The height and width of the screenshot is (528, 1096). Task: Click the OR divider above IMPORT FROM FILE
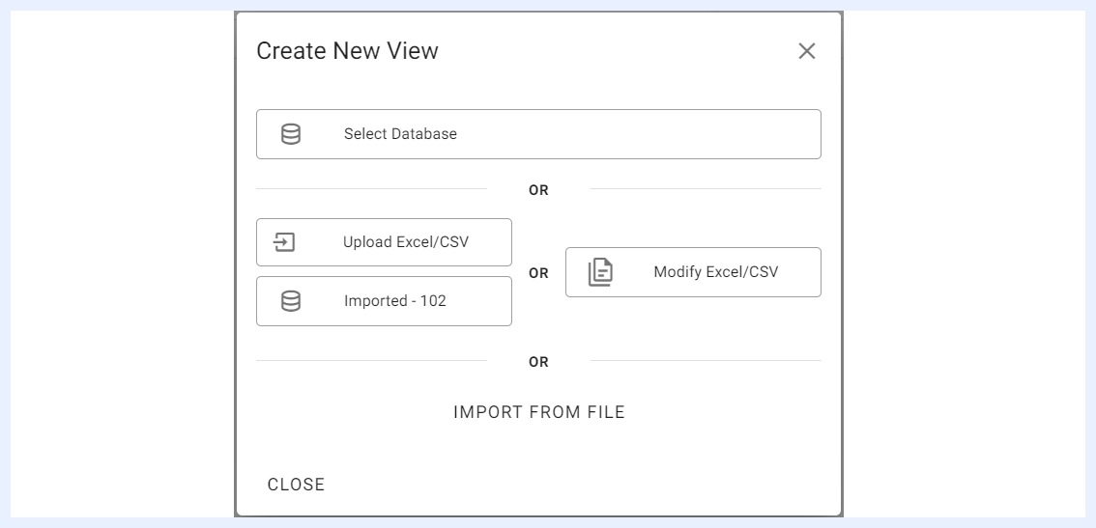538,362
